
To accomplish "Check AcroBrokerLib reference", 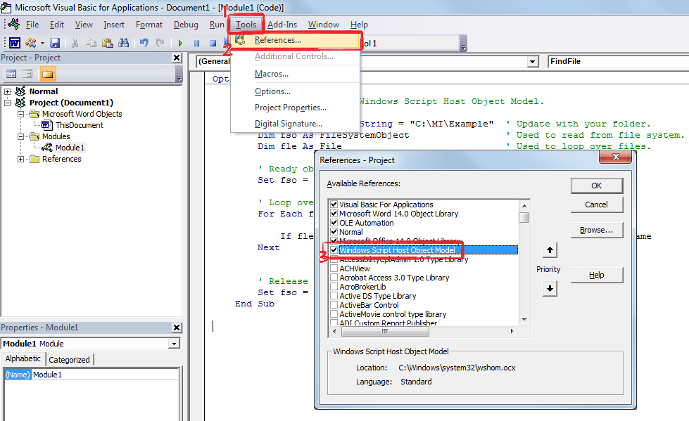I will tap(334, 287).
